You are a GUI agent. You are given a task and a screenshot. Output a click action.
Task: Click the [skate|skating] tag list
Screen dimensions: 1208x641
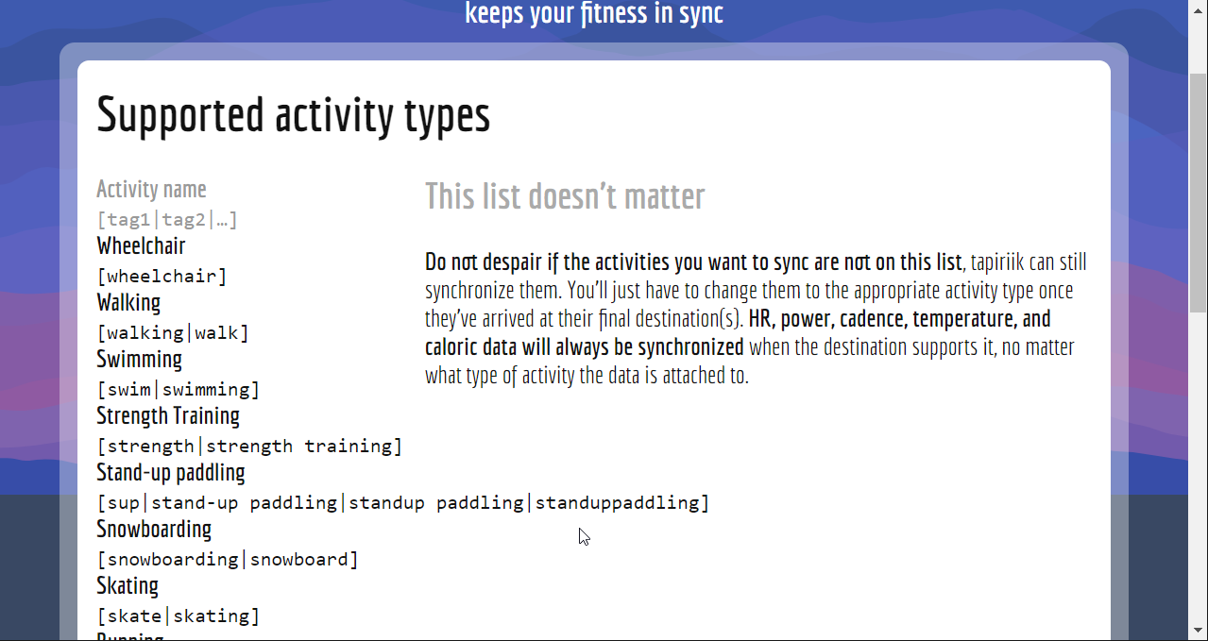(179, 616)
